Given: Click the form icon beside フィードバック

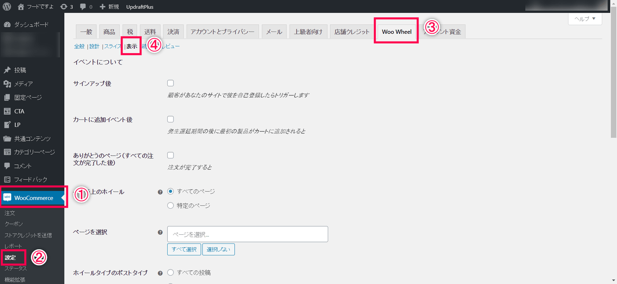Looking at the screenshot, I should [7, 180].
